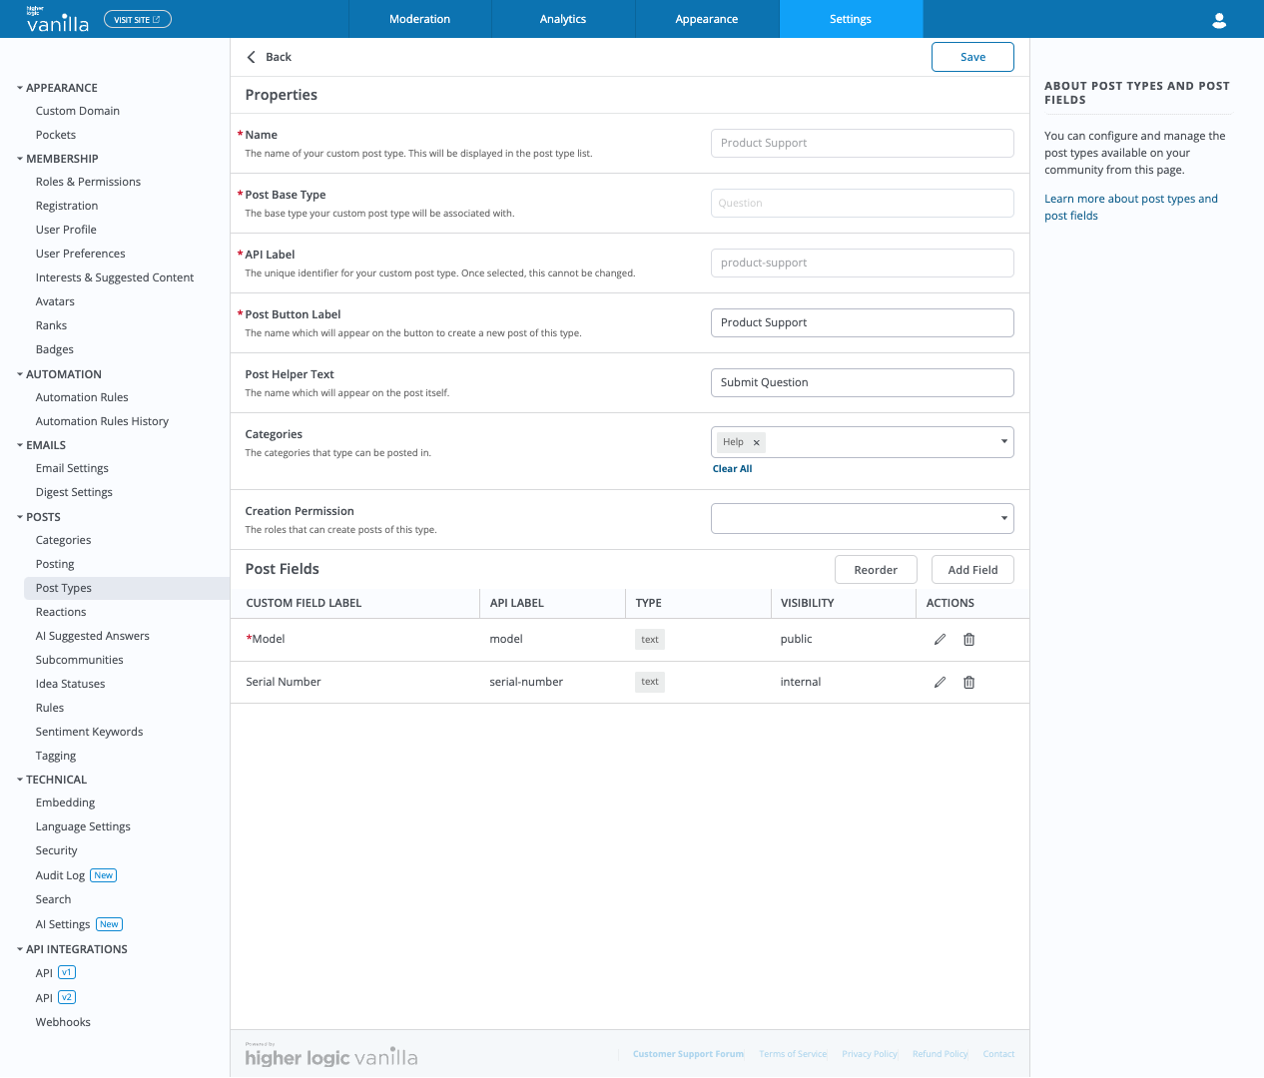Open Refund Policy footer link
Screen dimensions: 1264x1078
(x=941, y=1054)
